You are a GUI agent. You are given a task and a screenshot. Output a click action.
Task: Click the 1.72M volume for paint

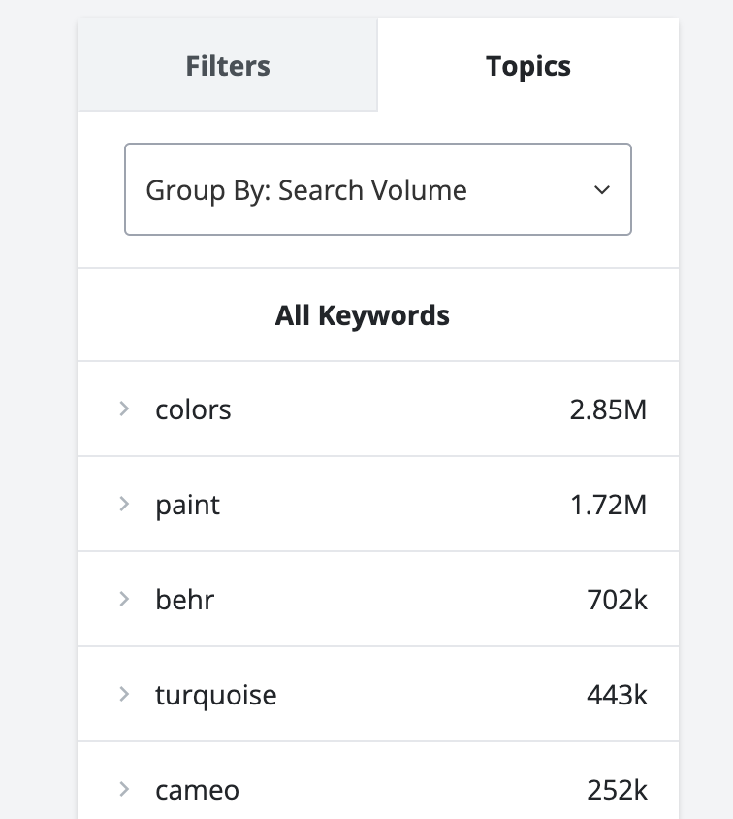click(x=608, y=505)
